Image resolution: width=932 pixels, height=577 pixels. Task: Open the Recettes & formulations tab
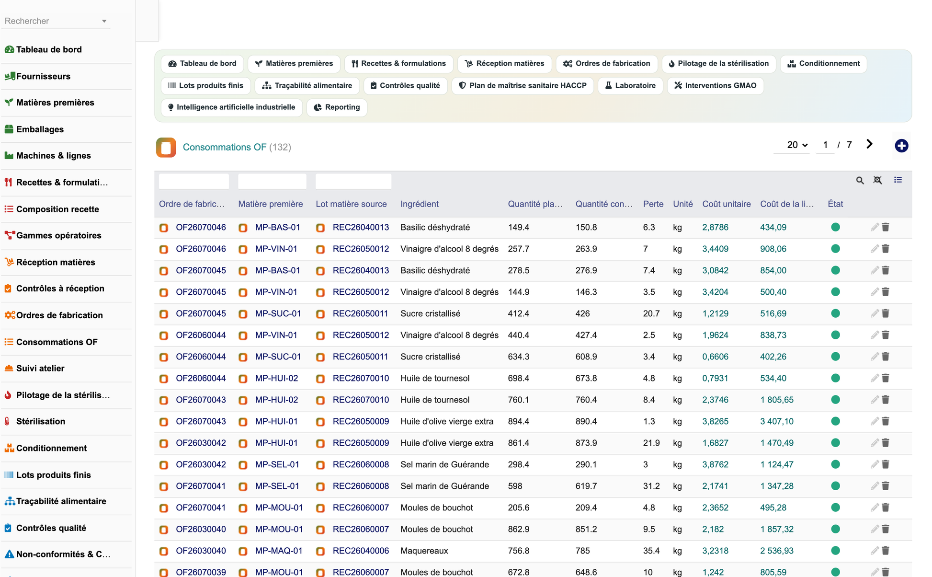398,64
